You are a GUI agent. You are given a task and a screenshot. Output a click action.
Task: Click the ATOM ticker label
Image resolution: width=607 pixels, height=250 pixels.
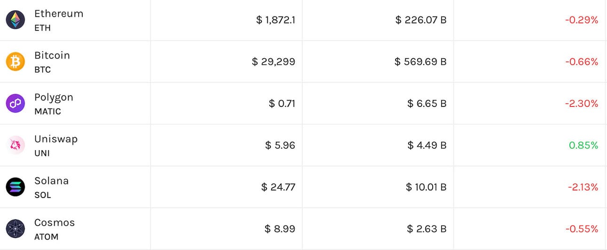(x=46, y=237)
